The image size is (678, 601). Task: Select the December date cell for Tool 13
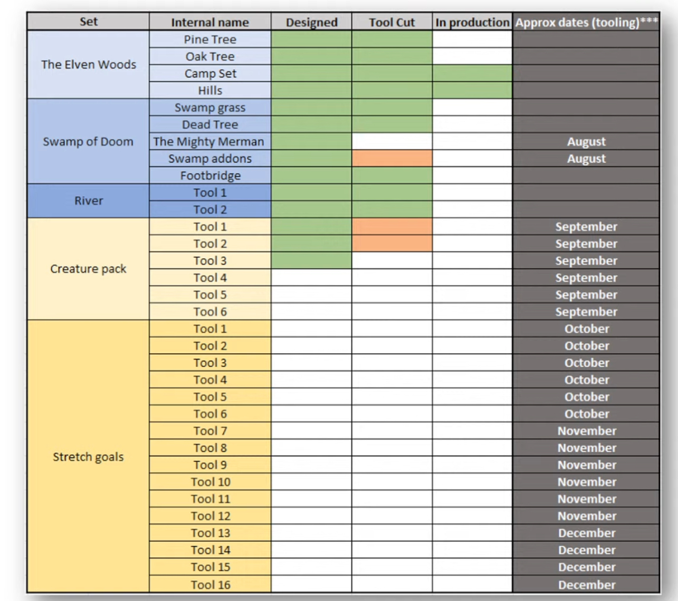click(586, 533)
